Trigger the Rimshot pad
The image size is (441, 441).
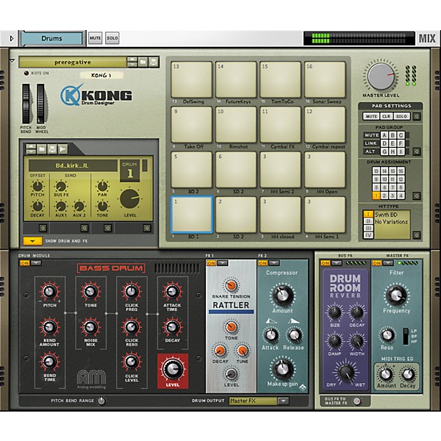point(236,125)
